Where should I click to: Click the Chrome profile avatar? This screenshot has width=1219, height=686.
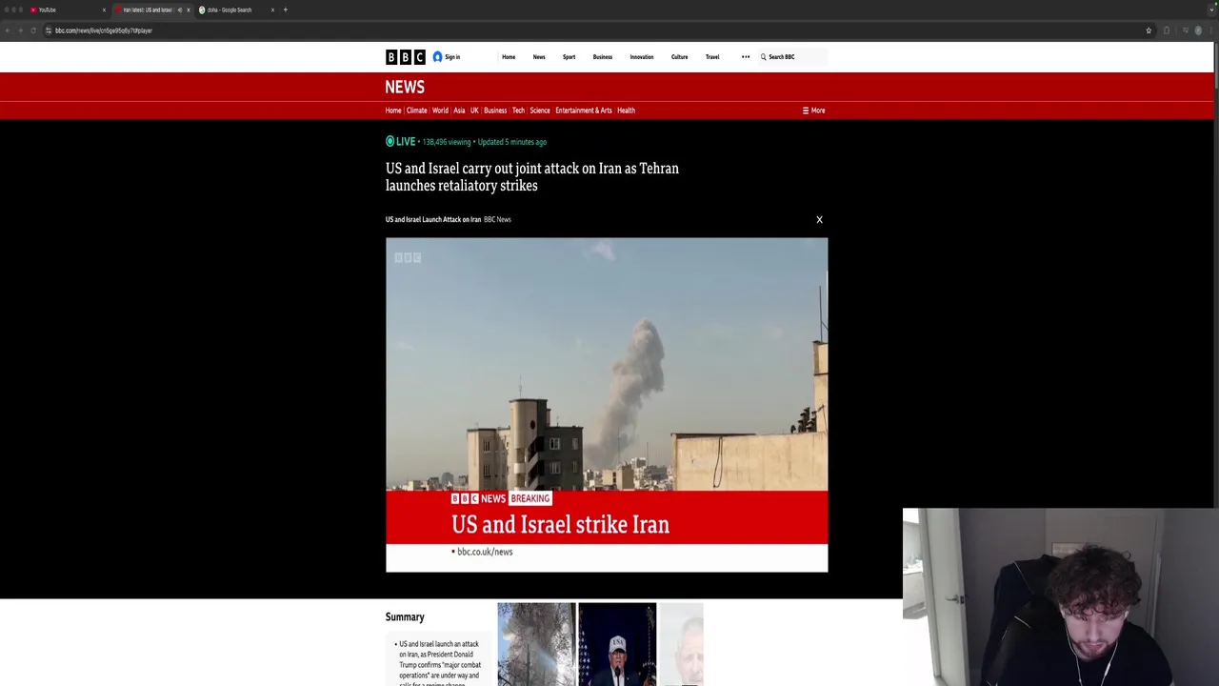[x=1198, y=30]
